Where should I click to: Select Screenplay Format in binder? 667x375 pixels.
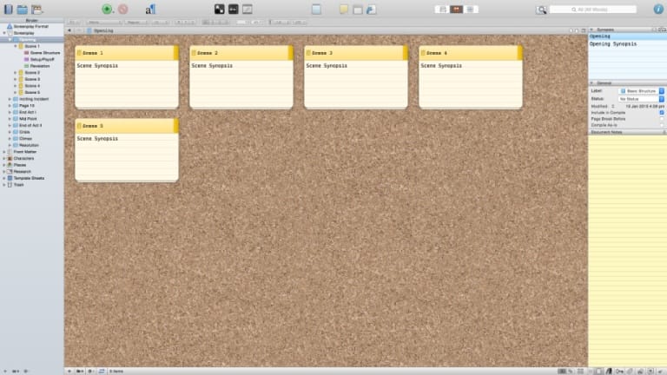pos(30,26)
